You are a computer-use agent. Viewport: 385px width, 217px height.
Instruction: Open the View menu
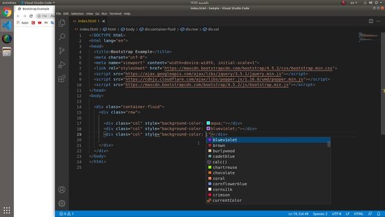(x=90, y=13)
